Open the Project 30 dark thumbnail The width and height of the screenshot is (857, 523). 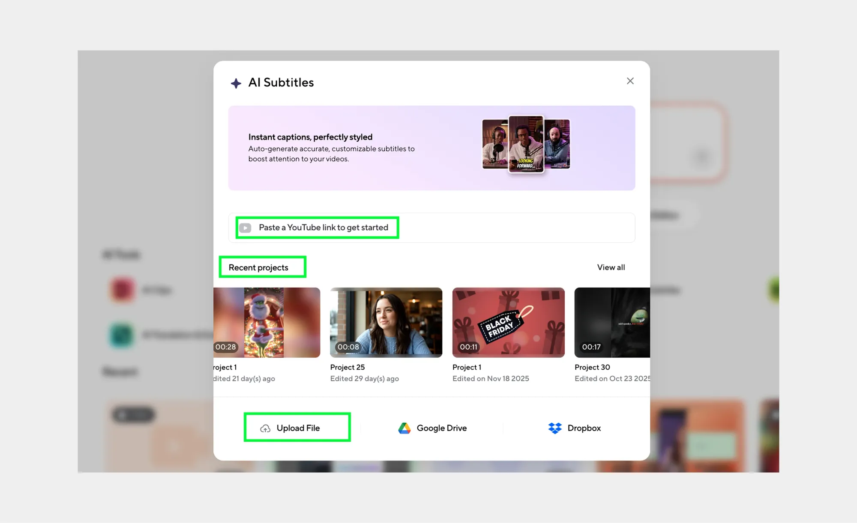(612, 322)
